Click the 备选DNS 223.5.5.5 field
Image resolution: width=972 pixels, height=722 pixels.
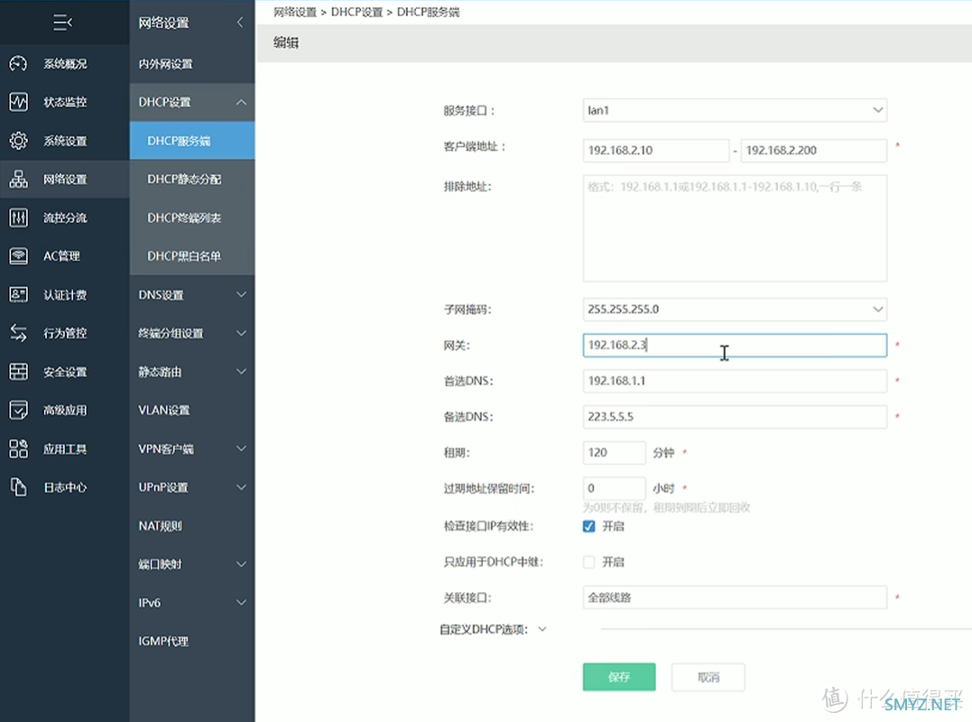point(735,416)
